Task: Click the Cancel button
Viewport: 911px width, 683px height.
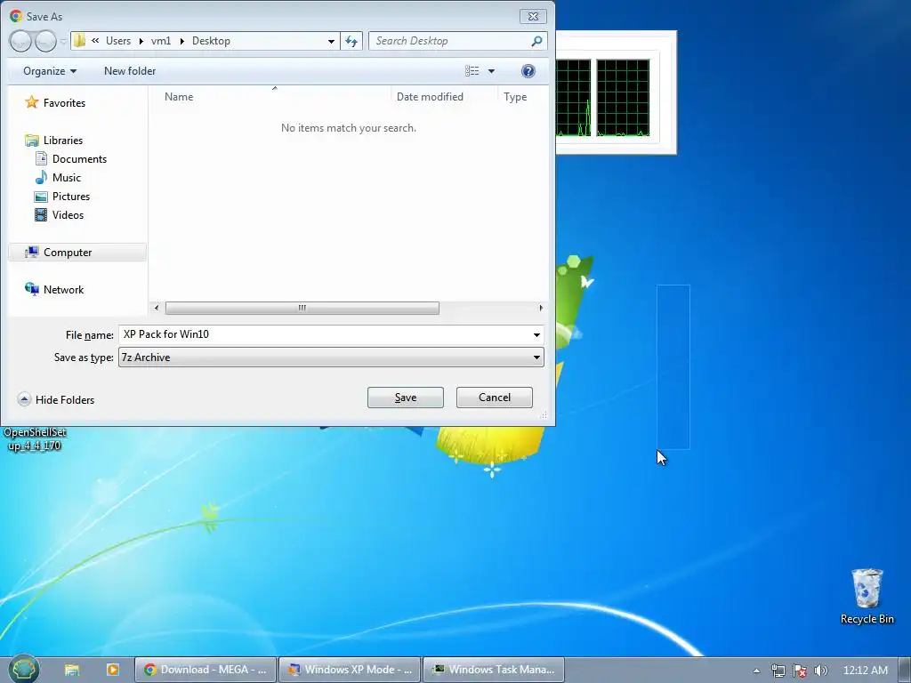Action: pyautogui.click(x=495, y=398)
